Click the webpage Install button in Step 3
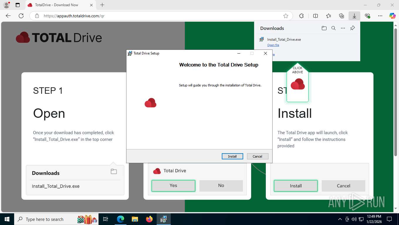The width and height of the screenshot is (399, 225). coord(296,186)
